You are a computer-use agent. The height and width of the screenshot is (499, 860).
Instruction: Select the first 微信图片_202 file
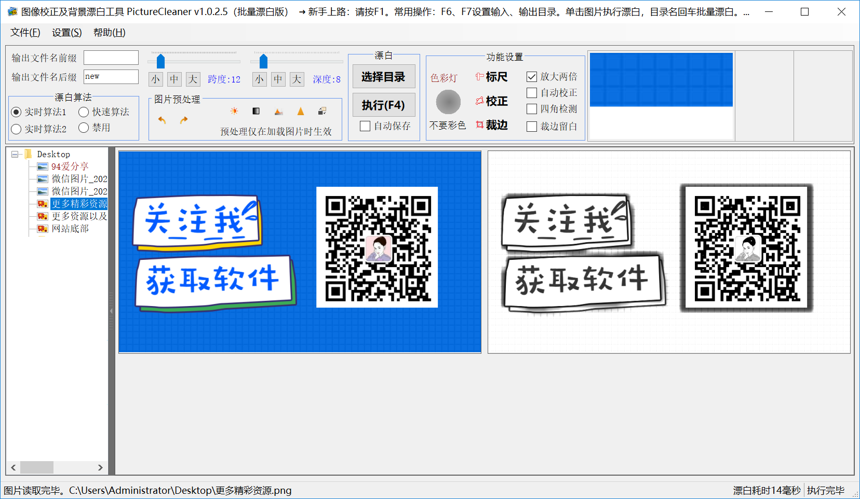tap(79, 179)
